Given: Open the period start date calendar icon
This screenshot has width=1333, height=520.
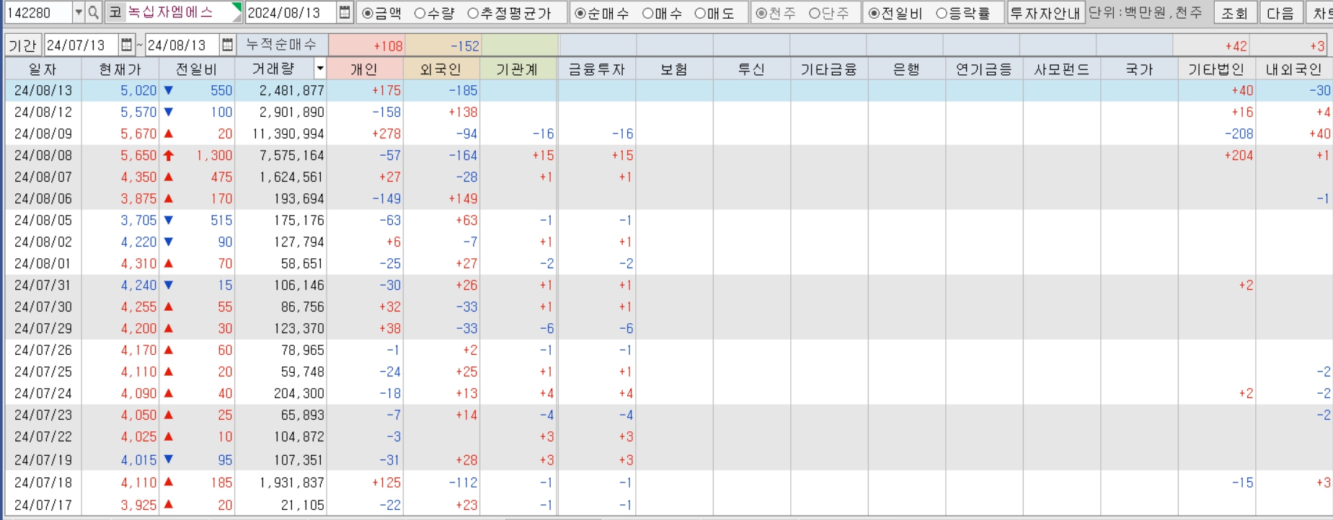Looking at the screenshot, I should point(127,45).
